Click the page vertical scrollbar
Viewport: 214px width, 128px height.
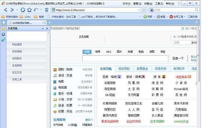[x=199, y=55]
